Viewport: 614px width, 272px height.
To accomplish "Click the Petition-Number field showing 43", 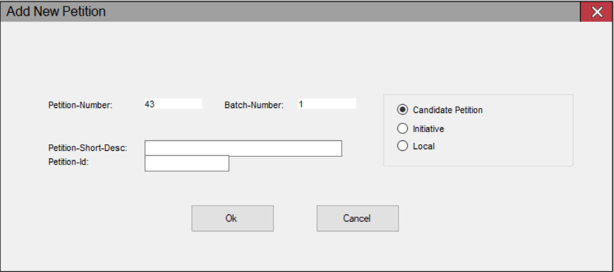I will pos(173,104).
